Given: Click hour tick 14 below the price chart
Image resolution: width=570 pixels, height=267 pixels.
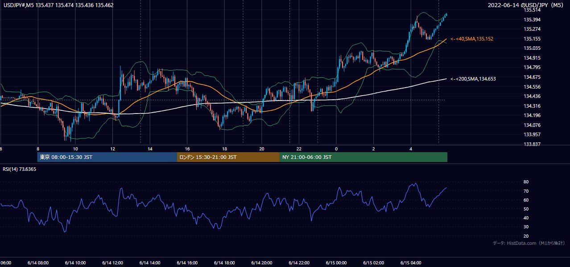Looking at the screenshot, I should (150, 149).
